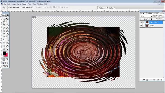Toggle Lock all padlock

[x=151, y=19]
